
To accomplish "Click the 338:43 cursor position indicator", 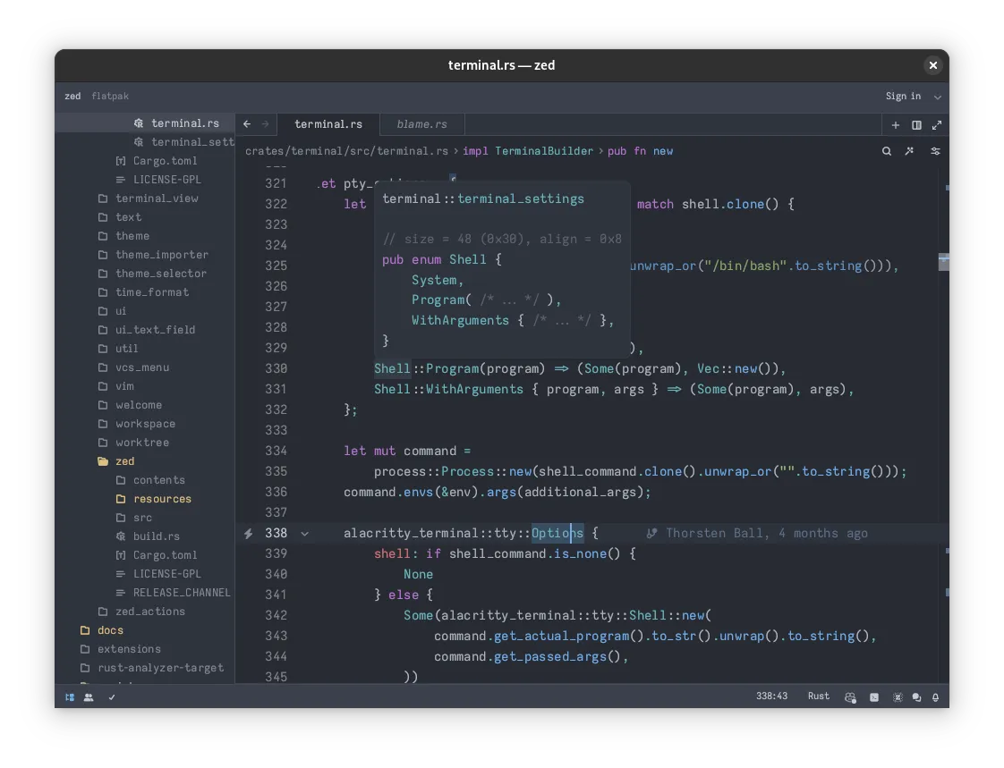I will pyautogui.click(x=772, y=696).
